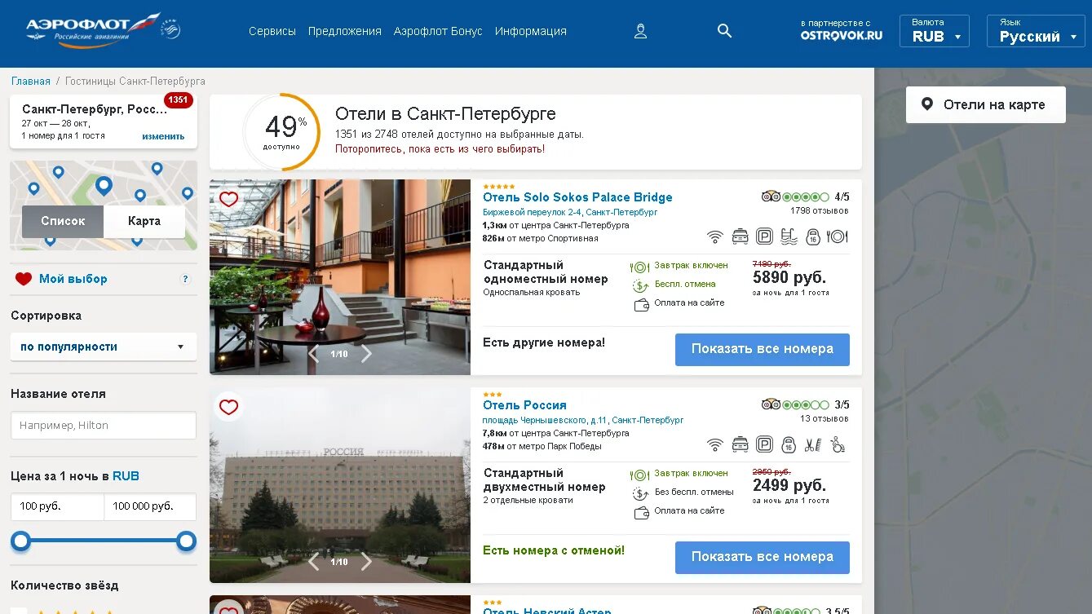
Task: Open Отели на карте button
Action: [x=986, y=104]
